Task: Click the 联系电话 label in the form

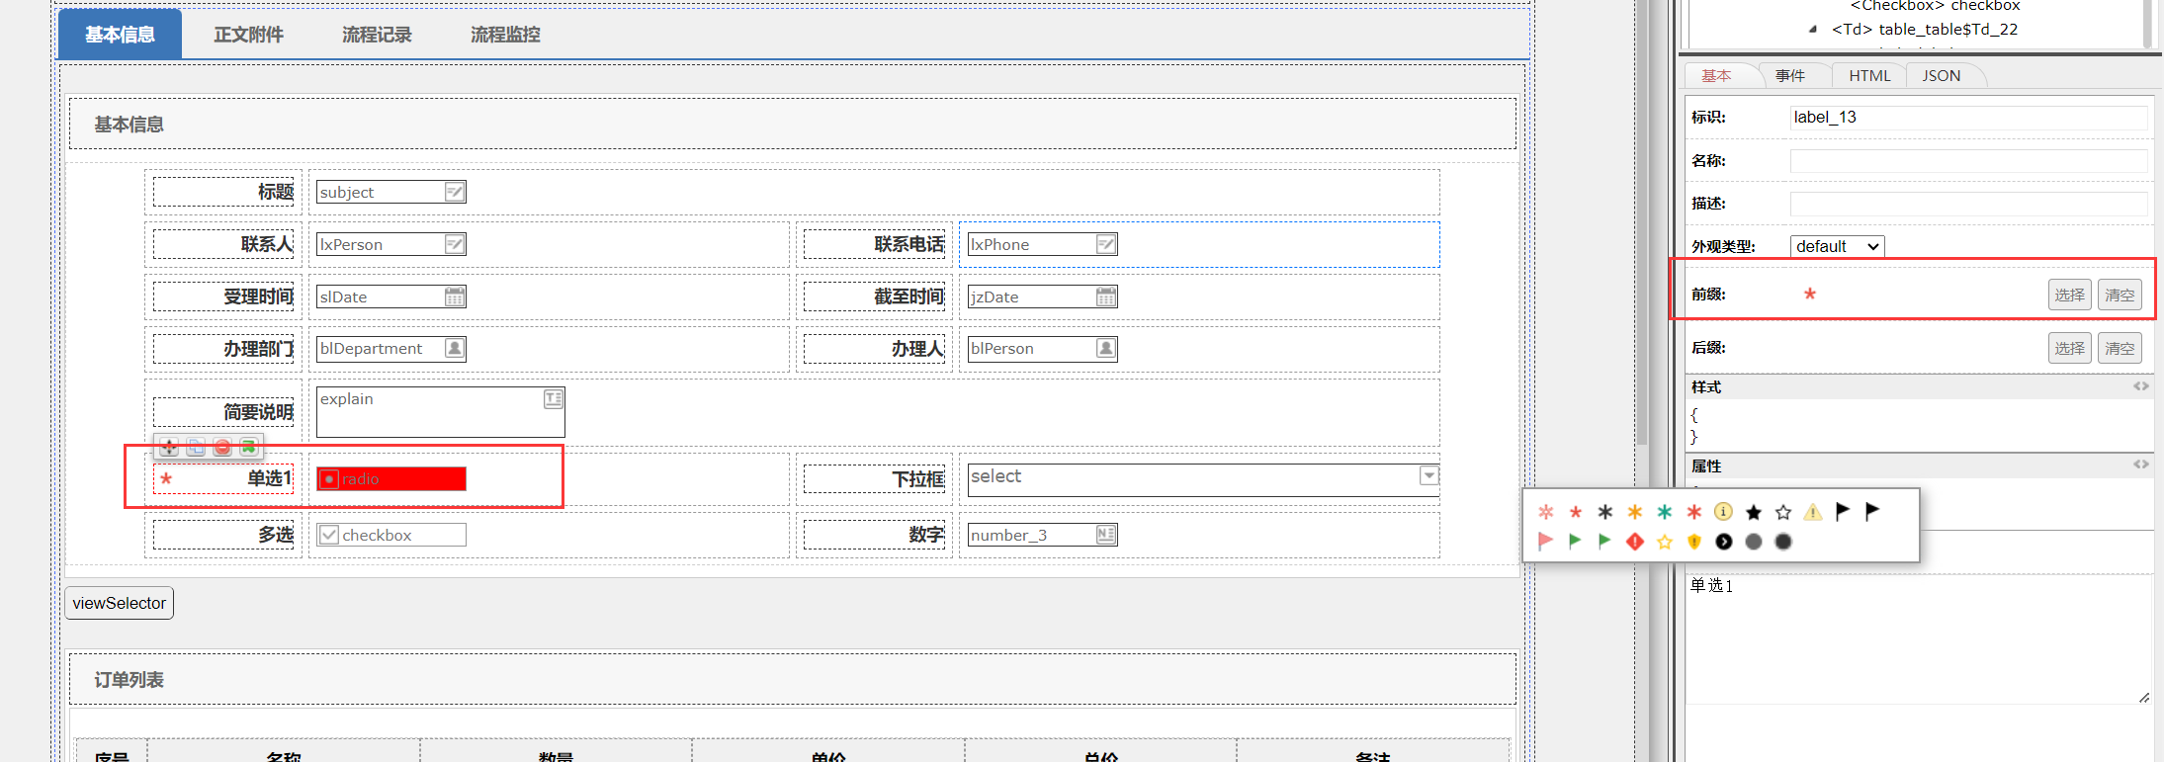Action: pos(909,244)
